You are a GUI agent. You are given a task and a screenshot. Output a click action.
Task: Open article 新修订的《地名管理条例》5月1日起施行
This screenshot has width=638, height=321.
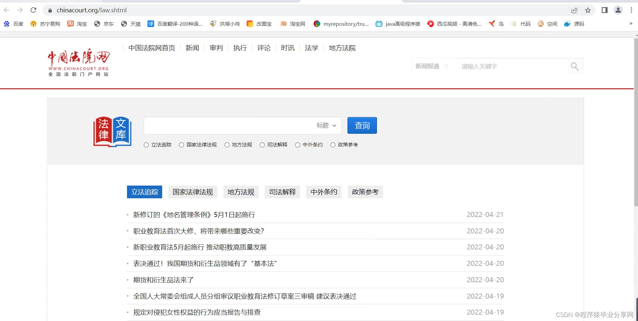[x=194, y=215]
